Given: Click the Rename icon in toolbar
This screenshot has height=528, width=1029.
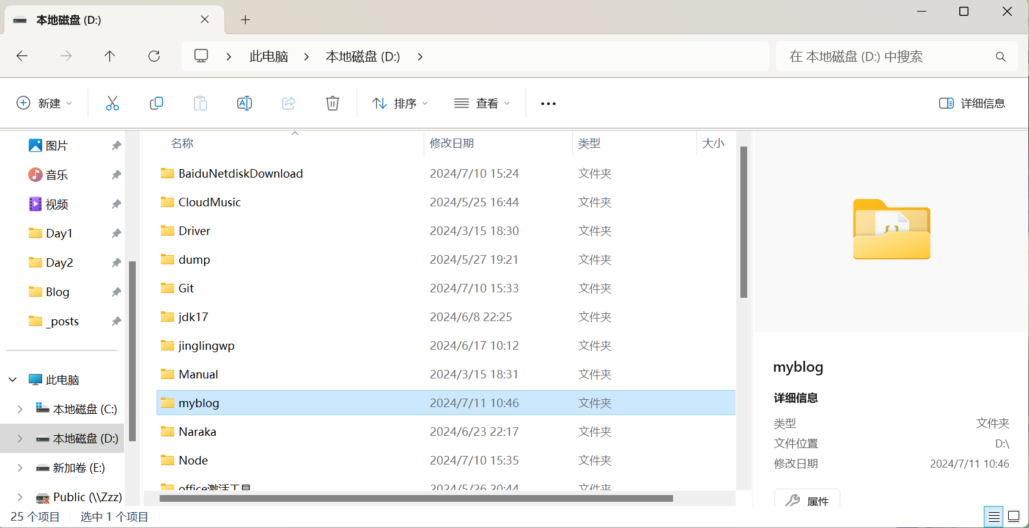Looking at the screenshot, I should (245, 103).
